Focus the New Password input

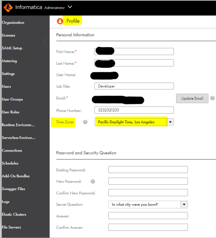point(148,181)
